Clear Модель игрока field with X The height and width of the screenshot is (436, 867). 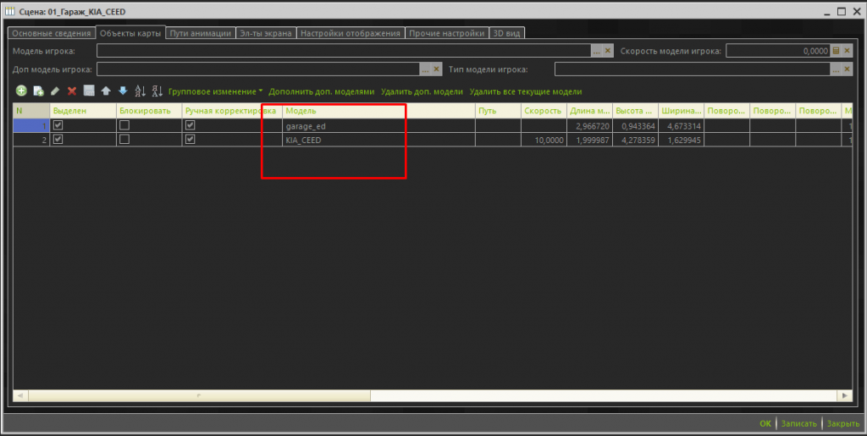[x=608, y=51]
